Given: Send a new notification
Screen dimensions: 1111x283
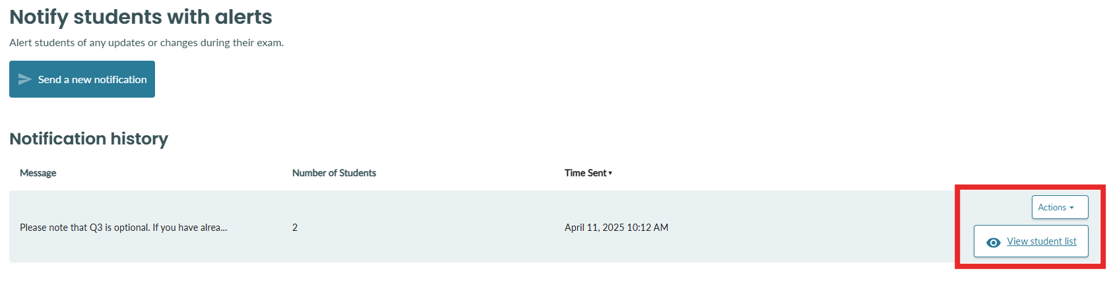Looking at the screenshot, I should point(82,79).
